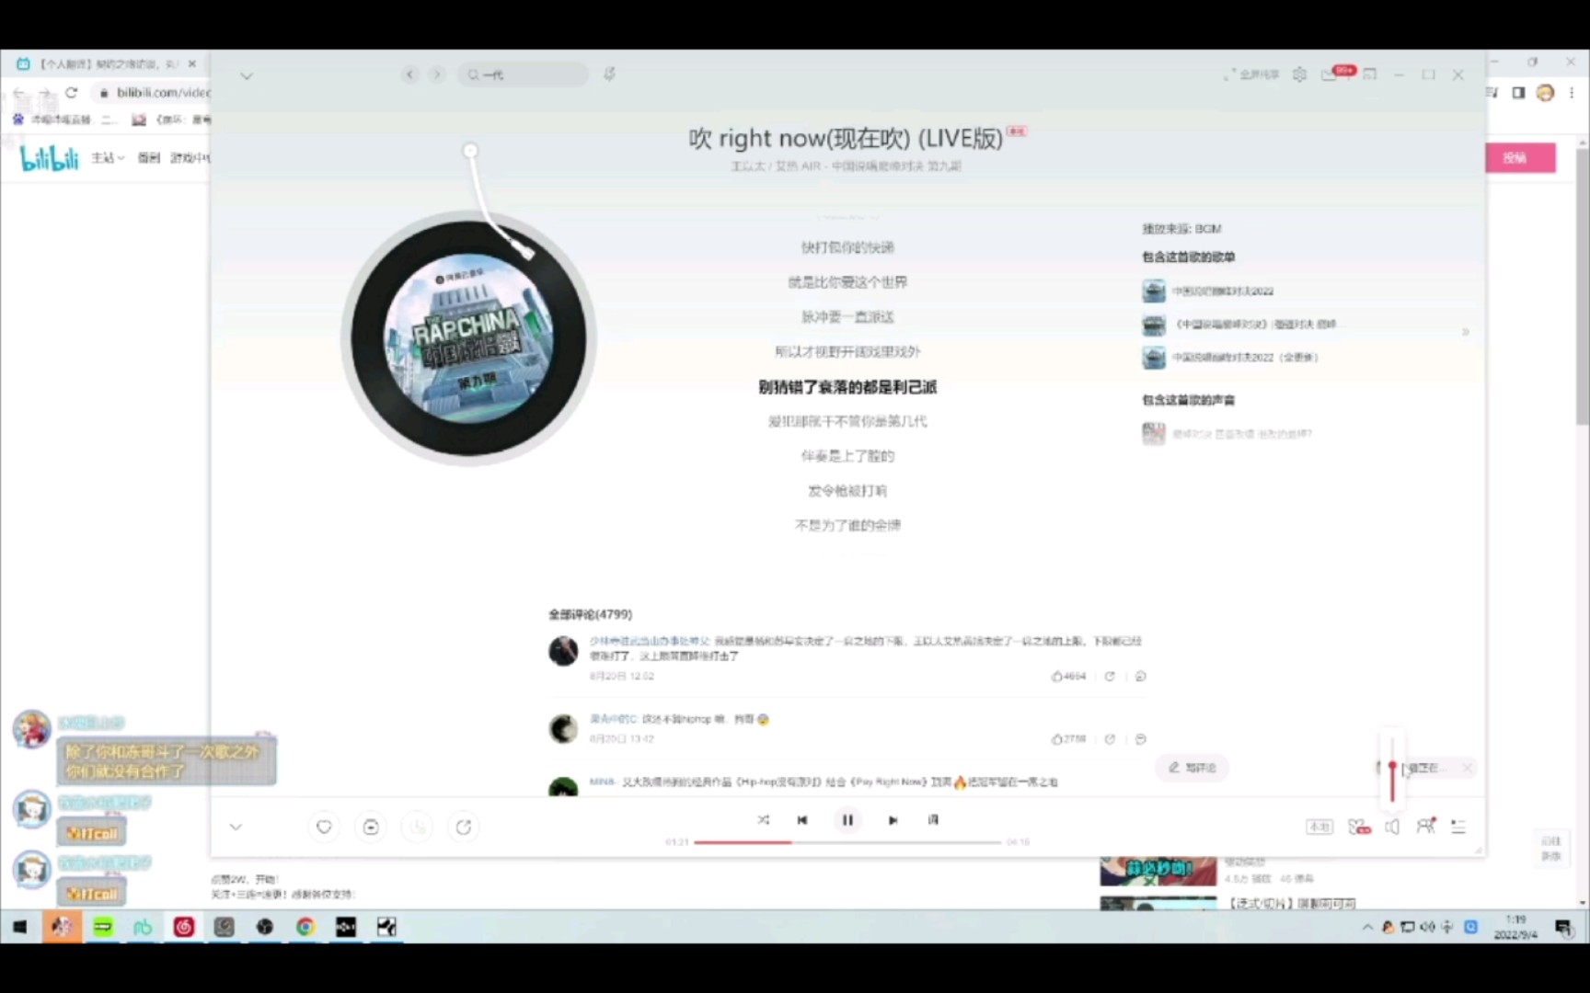The height and width of the screenshot is (993, 1590).
Task: Open music player settings gear
Action: (1299, 74)
